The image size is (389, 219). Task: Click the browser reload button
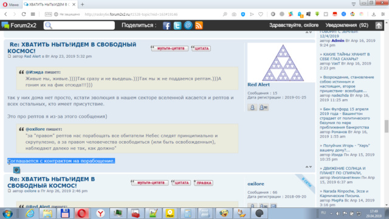pyautogui.click(x=24, y=14)
